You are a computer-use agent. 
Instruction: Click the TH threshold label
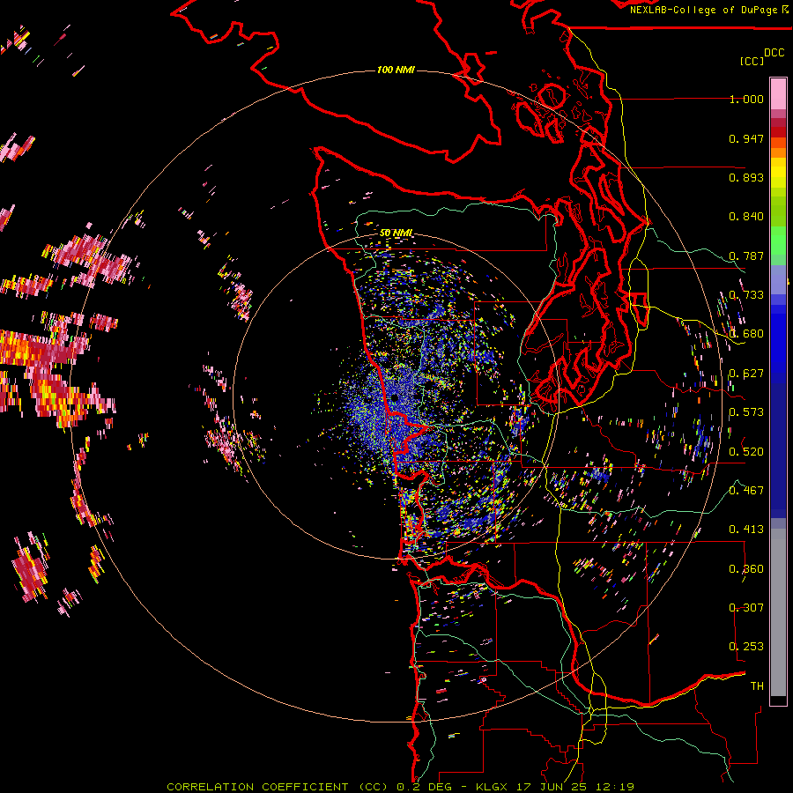[x=757, y=686]
